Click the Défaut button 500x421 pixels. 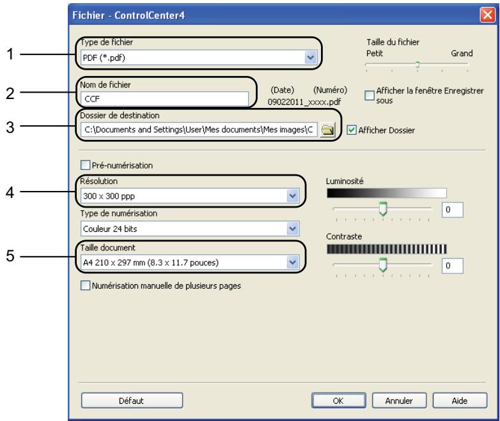(x=132, y=401)
